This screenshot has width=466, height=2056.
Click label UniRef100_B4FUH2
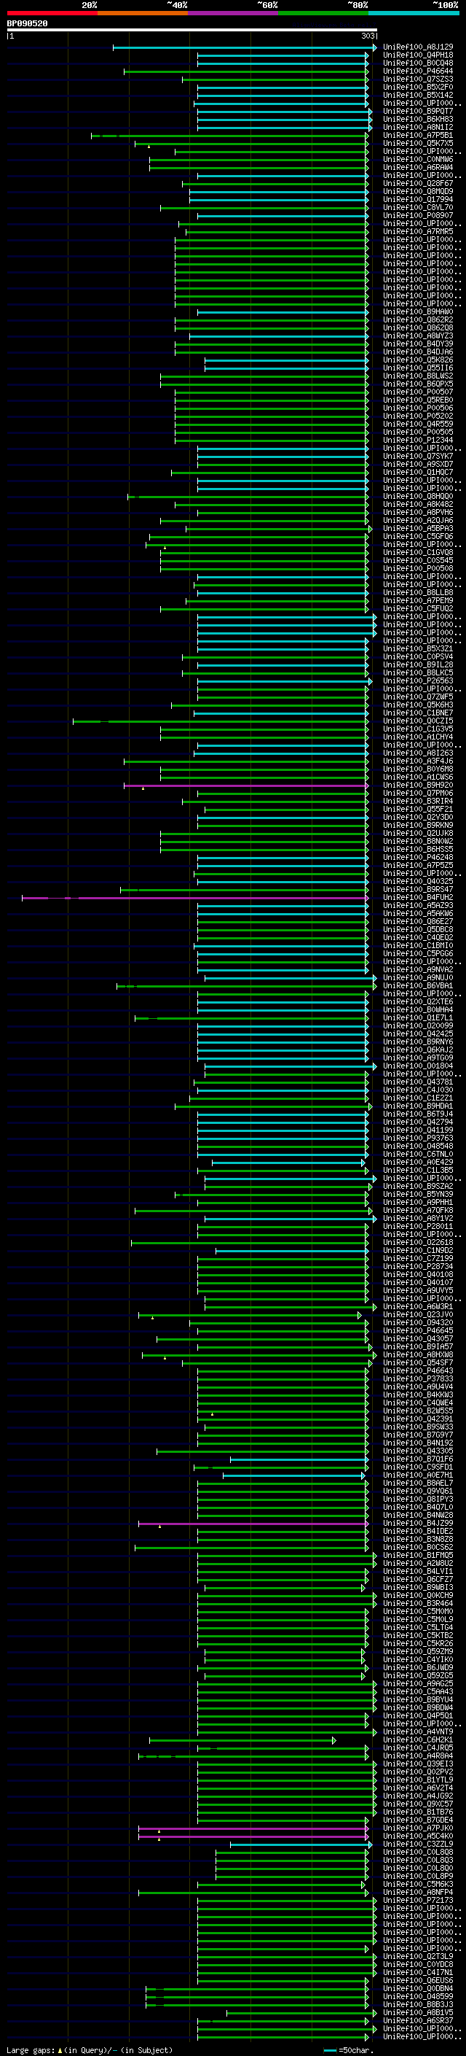[418, 898]
